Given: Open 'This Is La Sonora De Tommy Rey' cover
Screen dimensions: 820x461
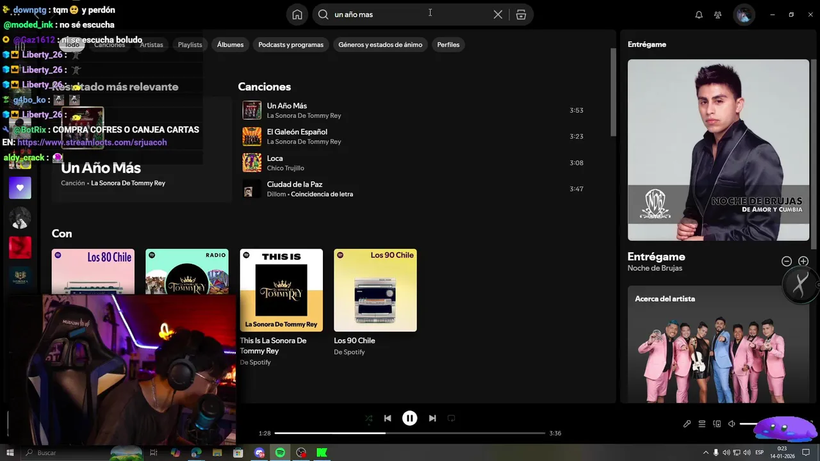Looking at the screenshot, I should click(x=281, y=290).
